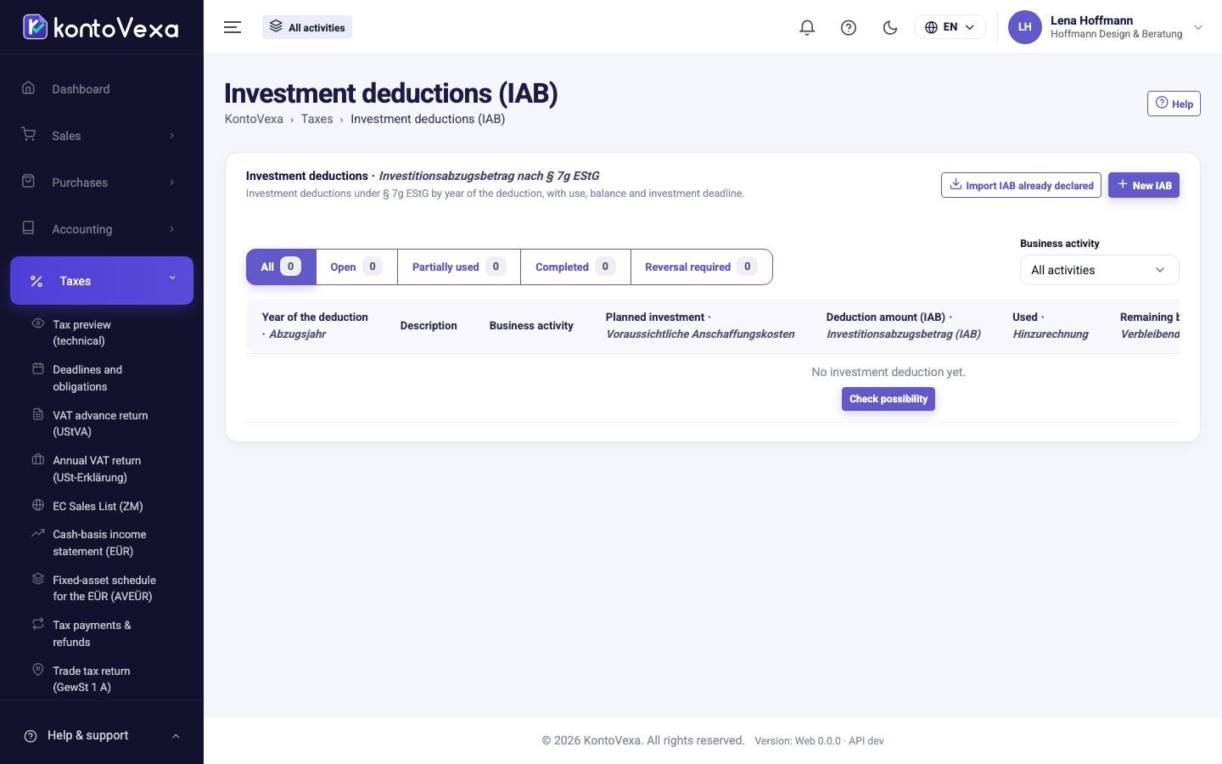Click the Purchases bag icon
Viewport: 1222px width, 764px height.
29,182
